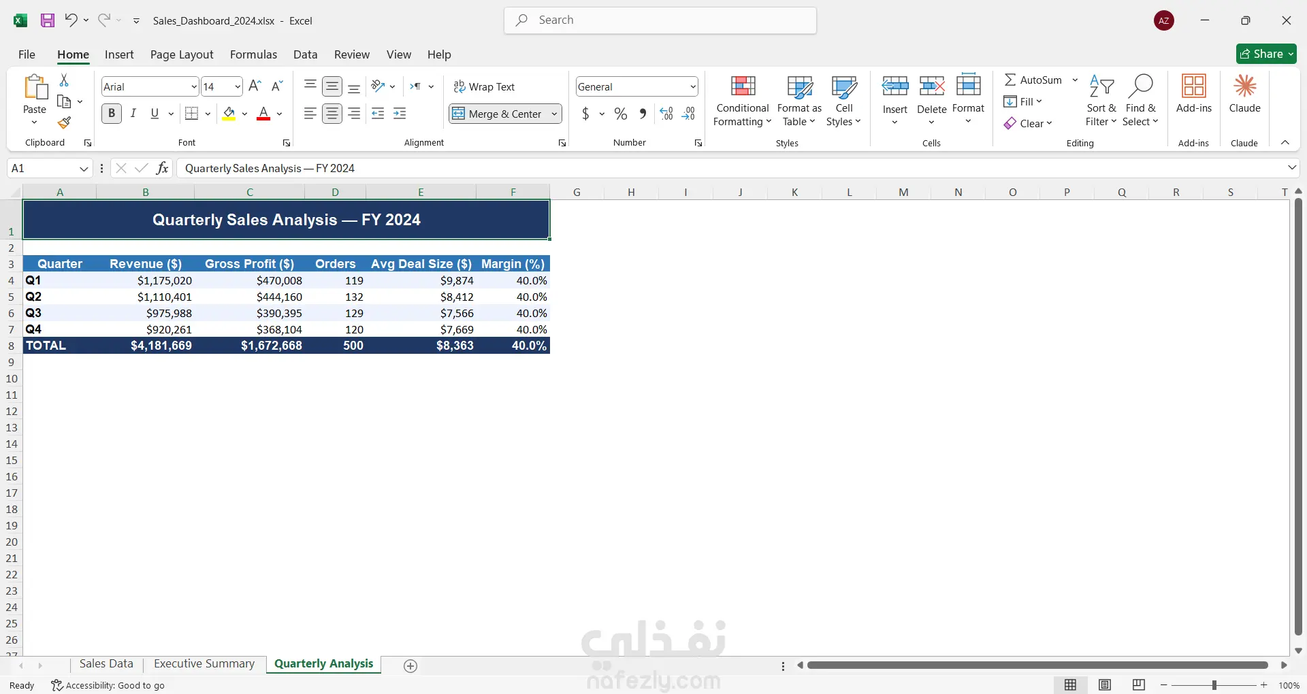
Task: Open Find & Select options
Action: coord(1140,101)
